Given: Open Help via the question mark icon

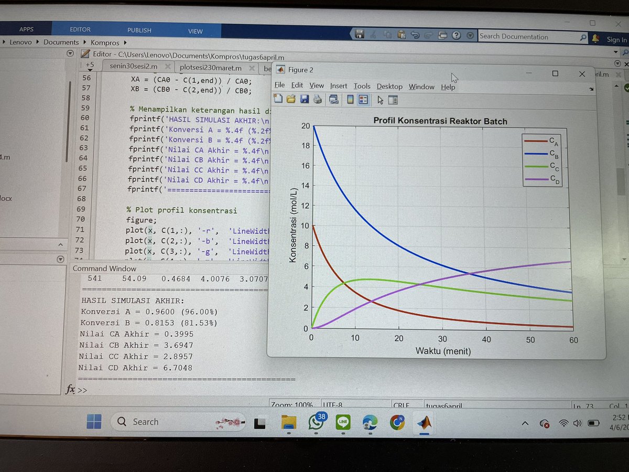Looking at the screenshot, I should click(456, 36).
